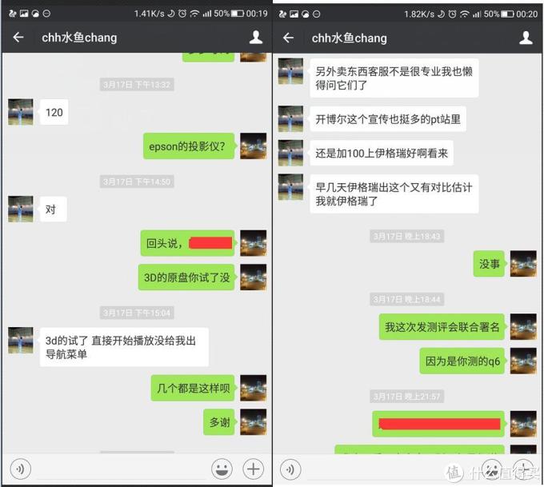544x487 pixels.
Task: Open emoji picker in the left chat
Action: (222, 469)
